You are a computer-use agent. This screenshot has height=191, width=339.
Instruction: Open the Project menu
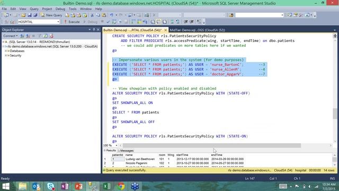(x=47, y=9)
